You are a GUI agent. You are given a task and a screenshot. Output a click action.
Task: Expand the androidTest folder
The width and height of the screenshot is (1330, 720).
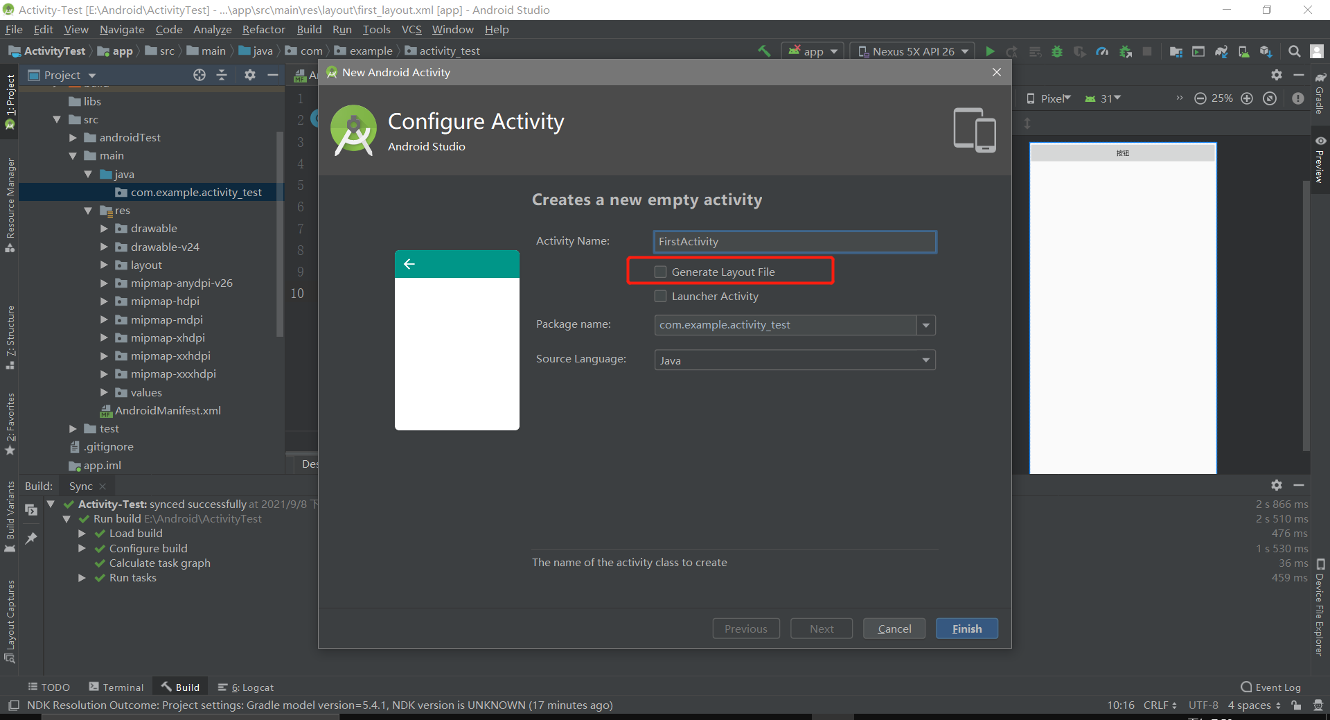point(73,137)
